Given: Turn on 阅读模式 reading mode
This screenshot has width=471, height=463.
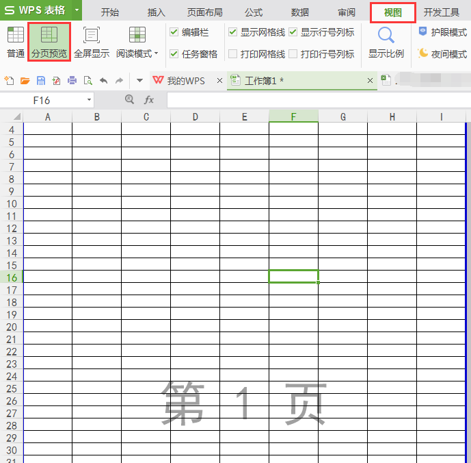Looking at the screenshot, I should tap(137, 42).
